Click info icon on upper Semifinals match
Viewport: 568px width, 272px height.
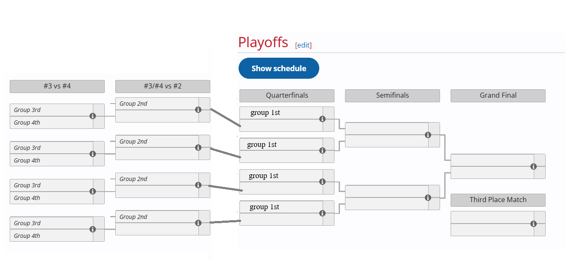428,135
